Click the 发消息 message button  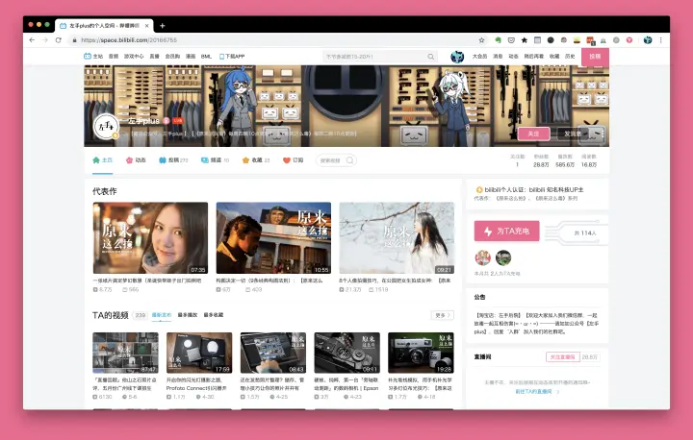573,134
